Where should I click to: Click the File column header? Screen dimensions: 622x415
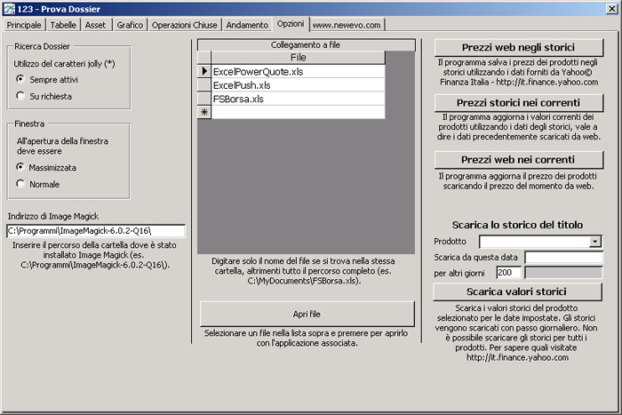(x=298, y=58)
